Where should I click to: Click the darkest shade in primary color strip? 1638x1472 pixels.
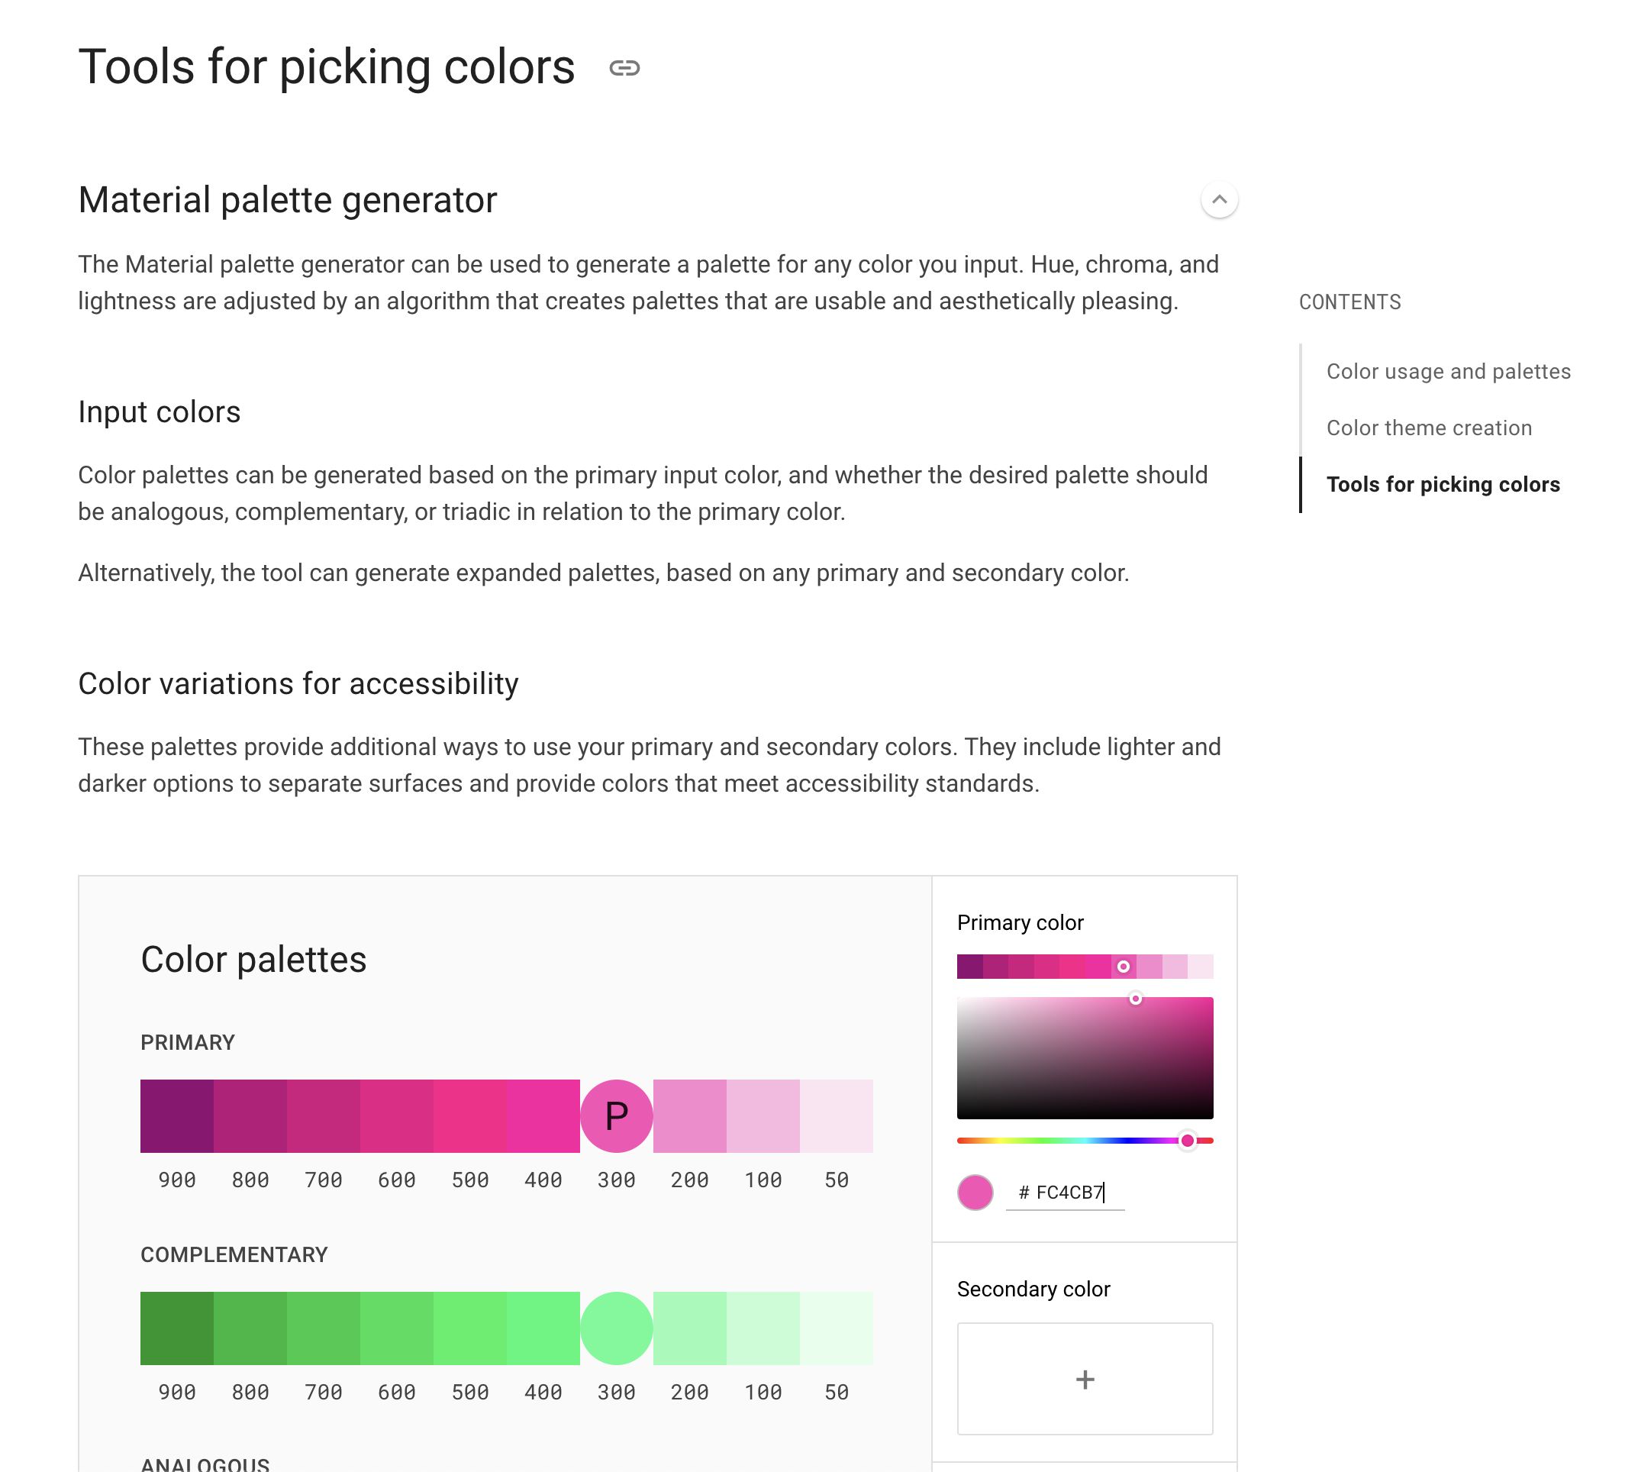[969, 967]
